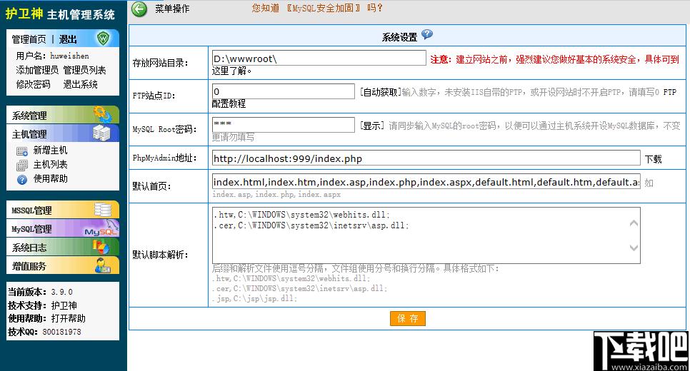Click the blue help question mark icon beside 系统设置
690x371 pixels.
point(427,35)
